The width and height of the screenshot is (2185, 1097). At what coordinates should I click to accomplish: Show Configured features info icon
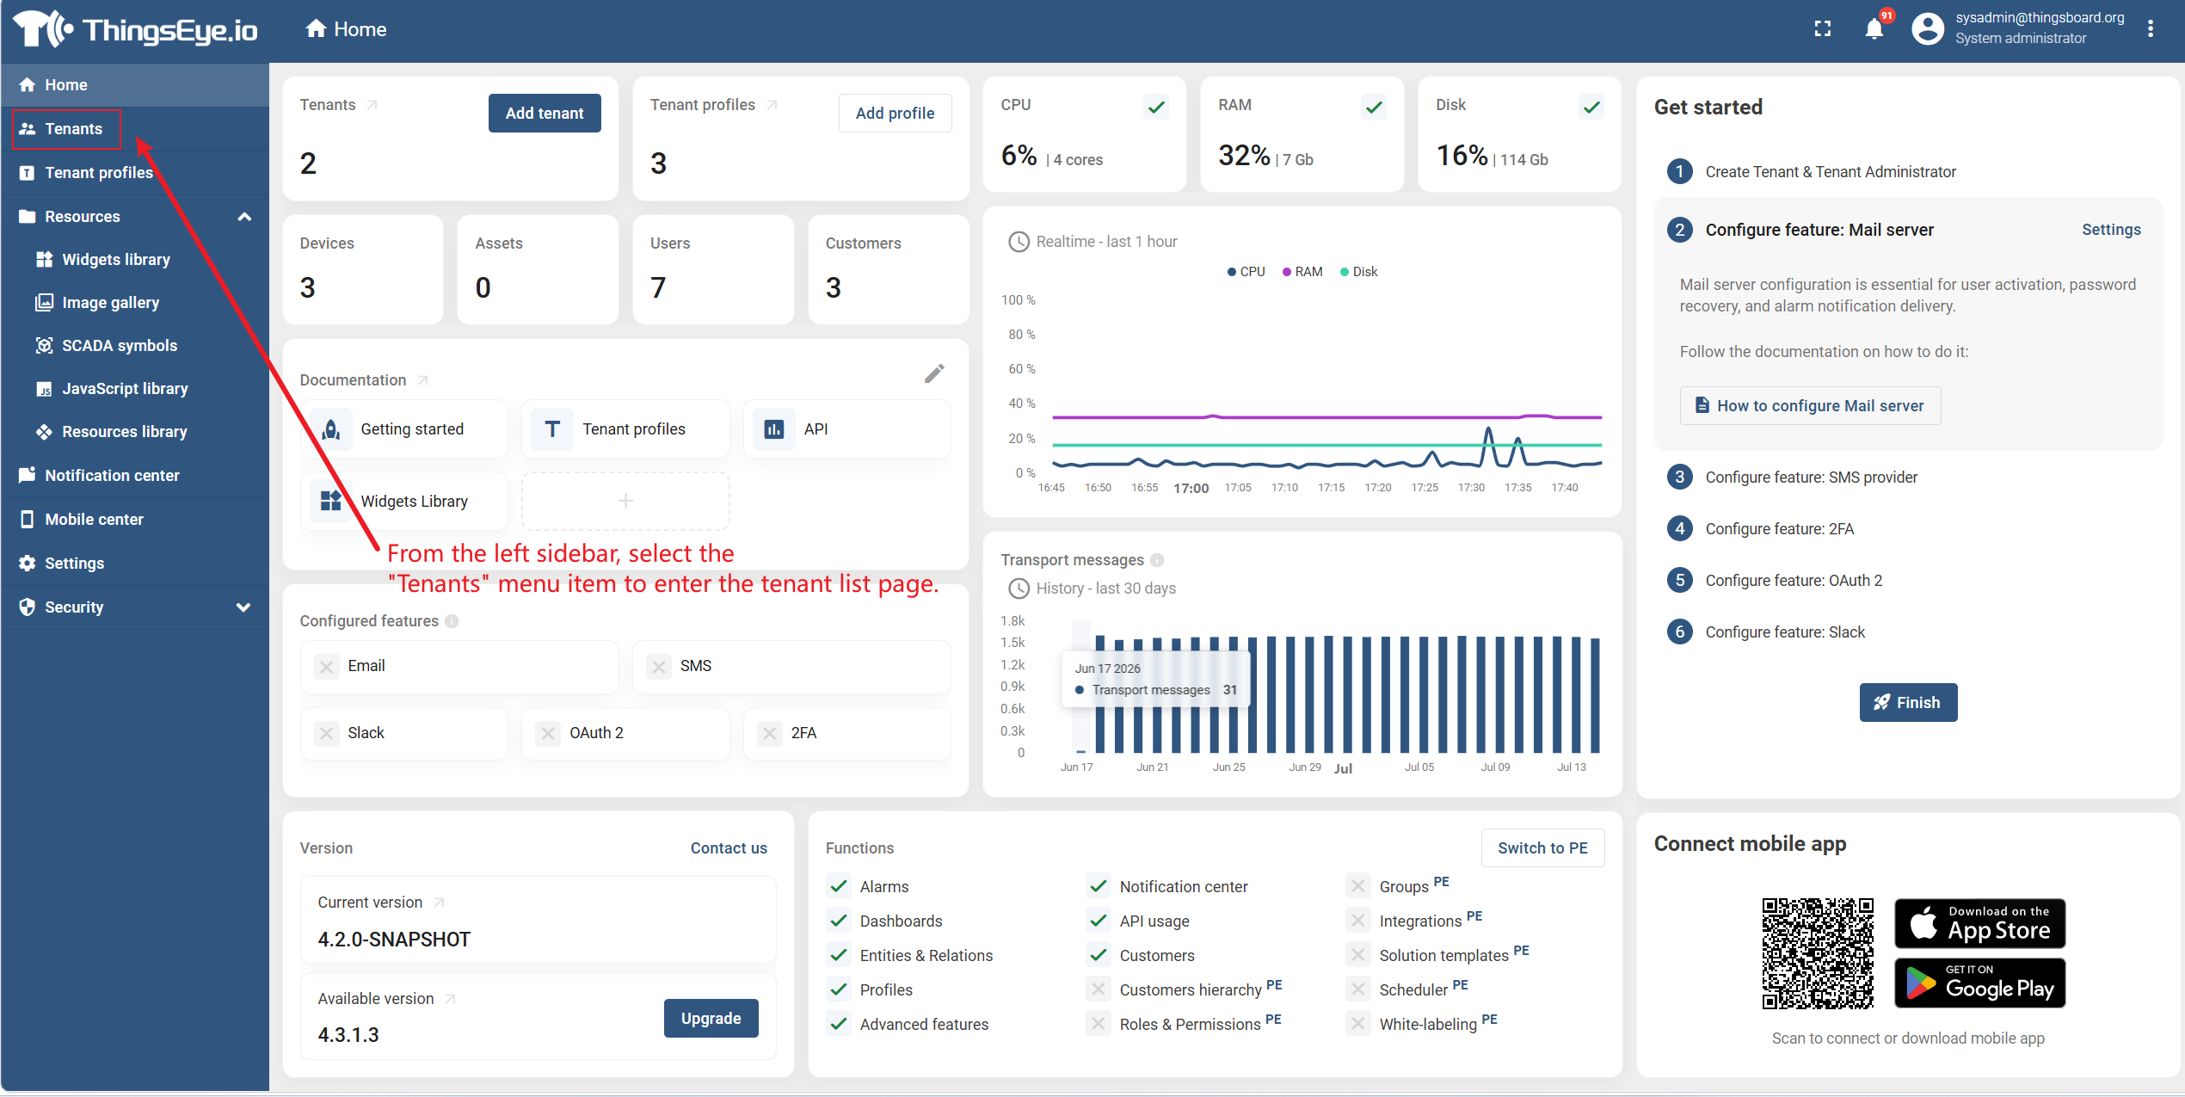pos(452,621)
